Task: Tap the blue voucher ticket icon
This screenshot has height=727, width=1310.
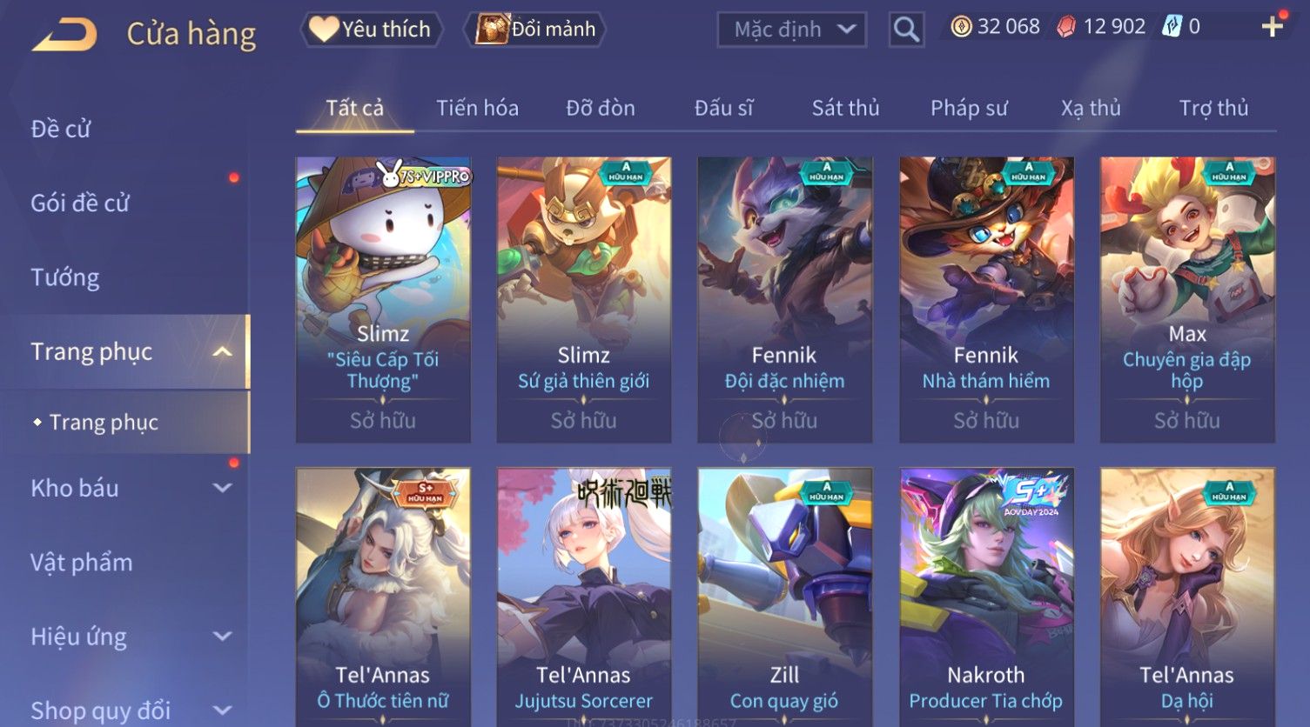Action: [x=1172, y=27]
